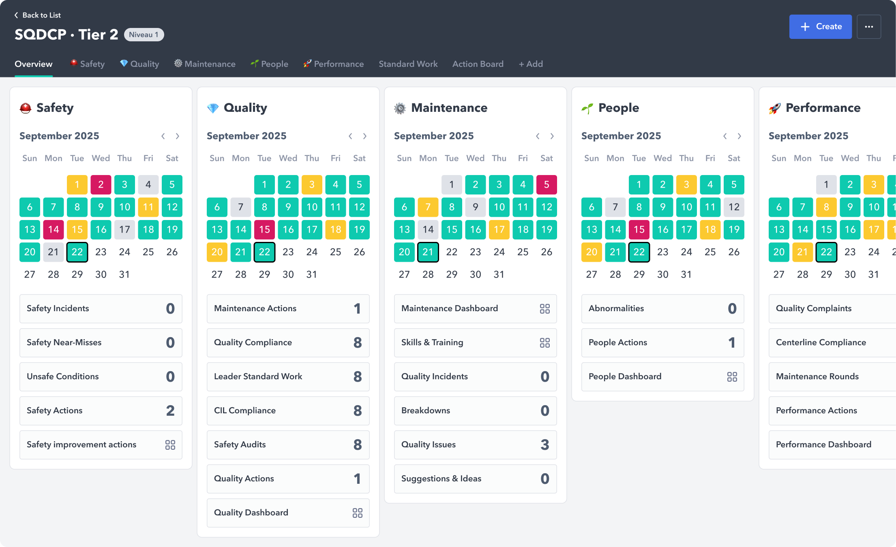
Task: Select red day 15 in People calendar
Action: coord(639,230)
